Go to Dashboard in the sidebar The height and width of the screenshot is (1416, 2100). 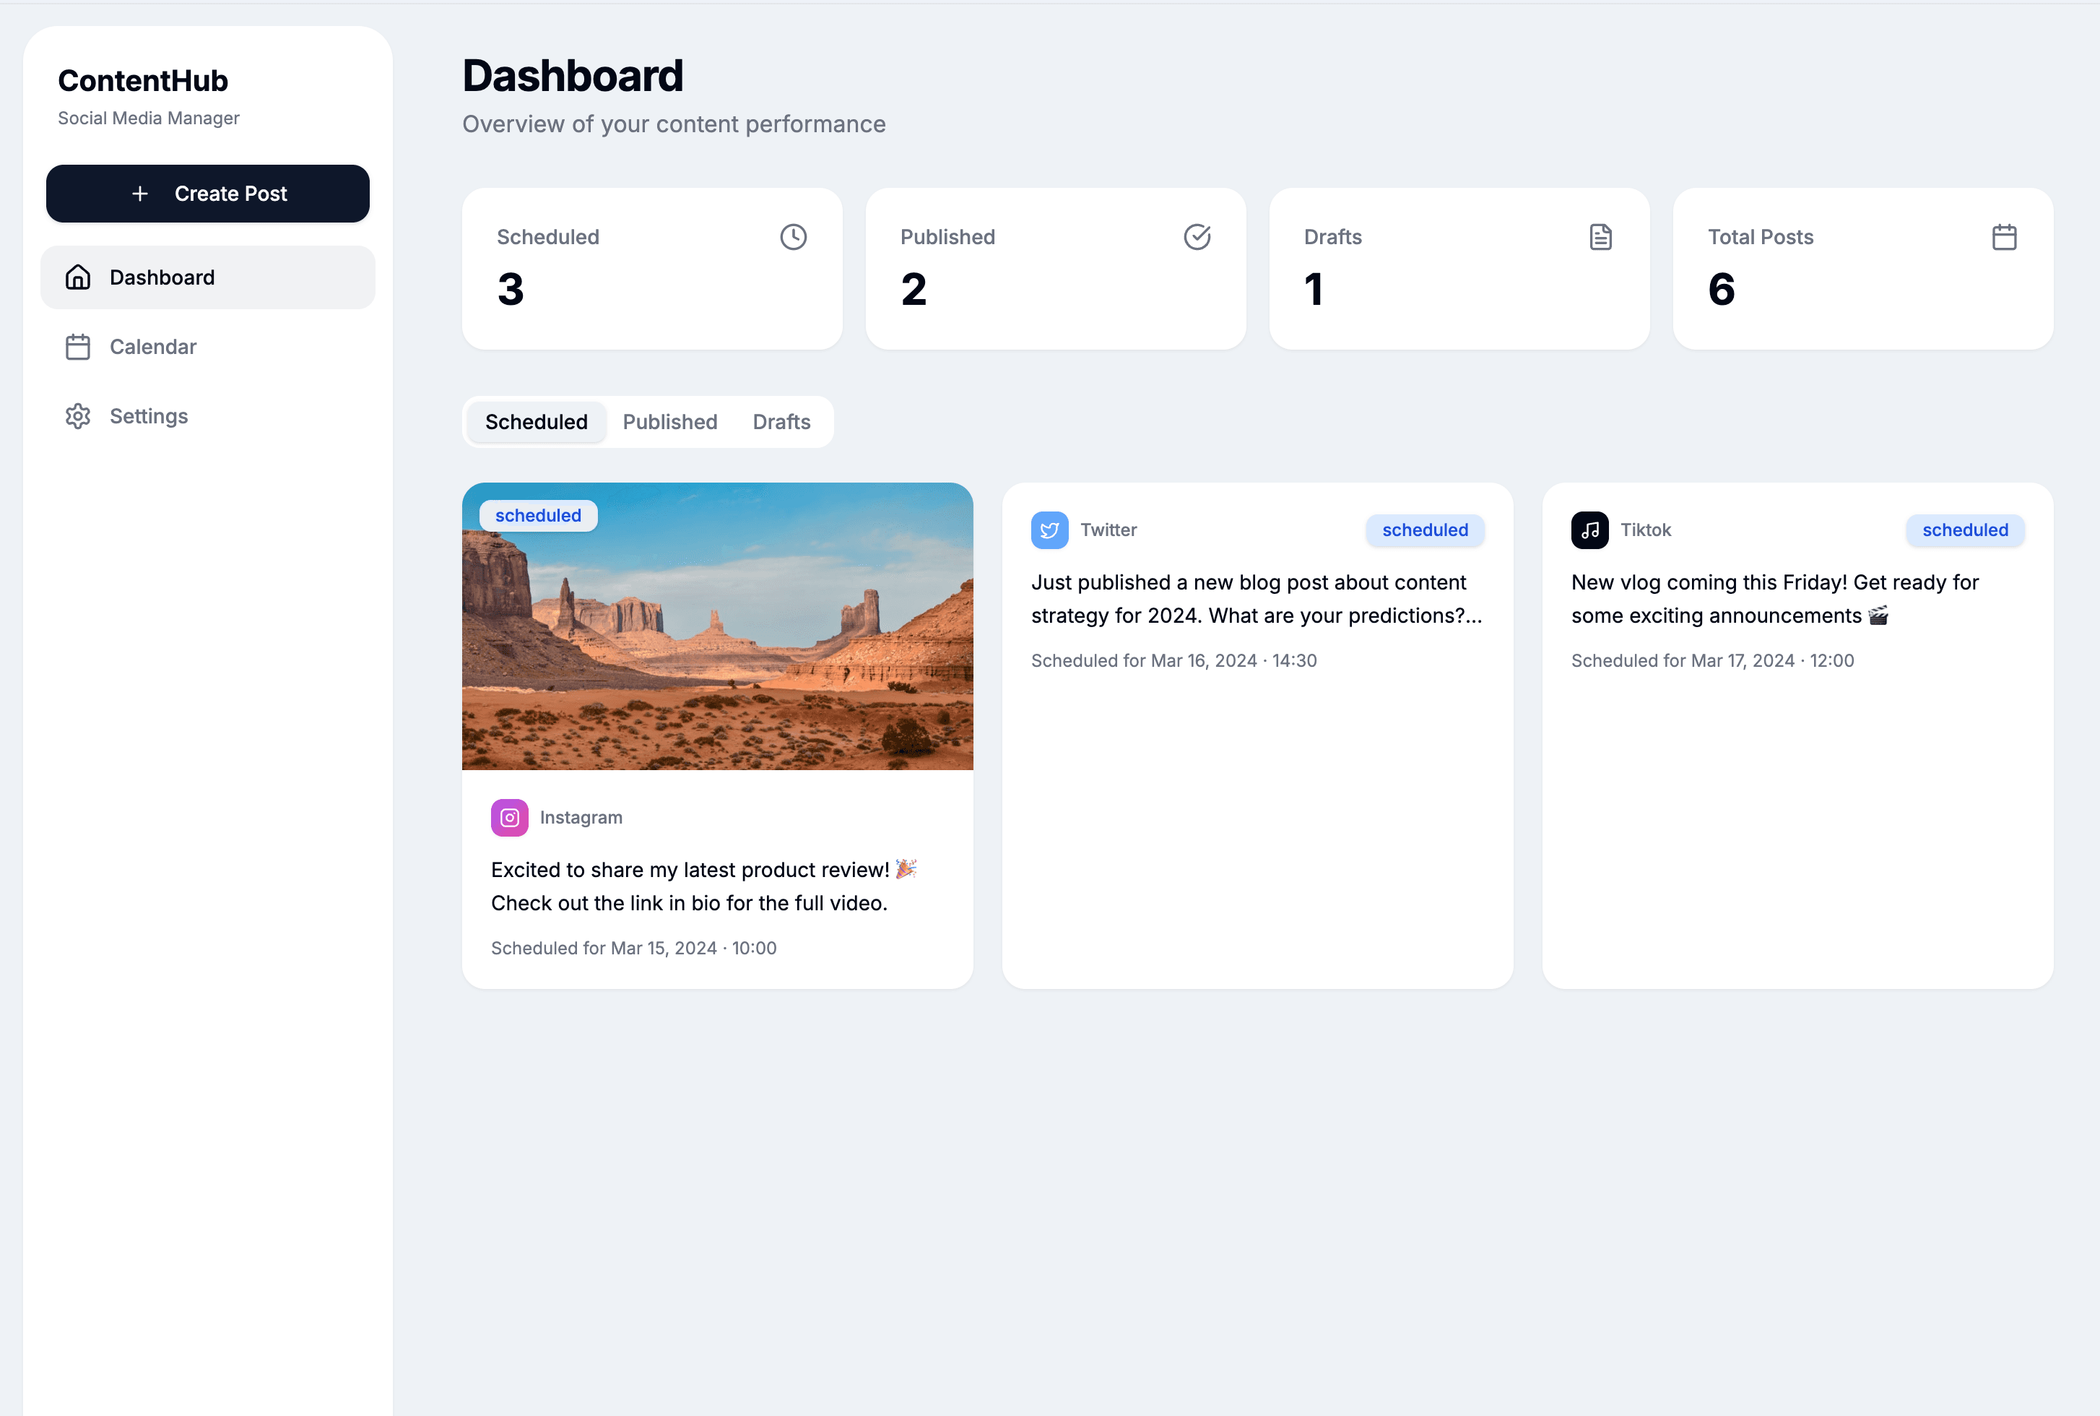[162, 277]
